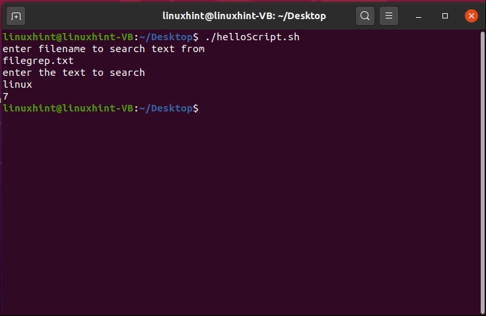Maximize the terminal window
The image size is (486, 316).
pyautogui.click(x=445, y=15)
